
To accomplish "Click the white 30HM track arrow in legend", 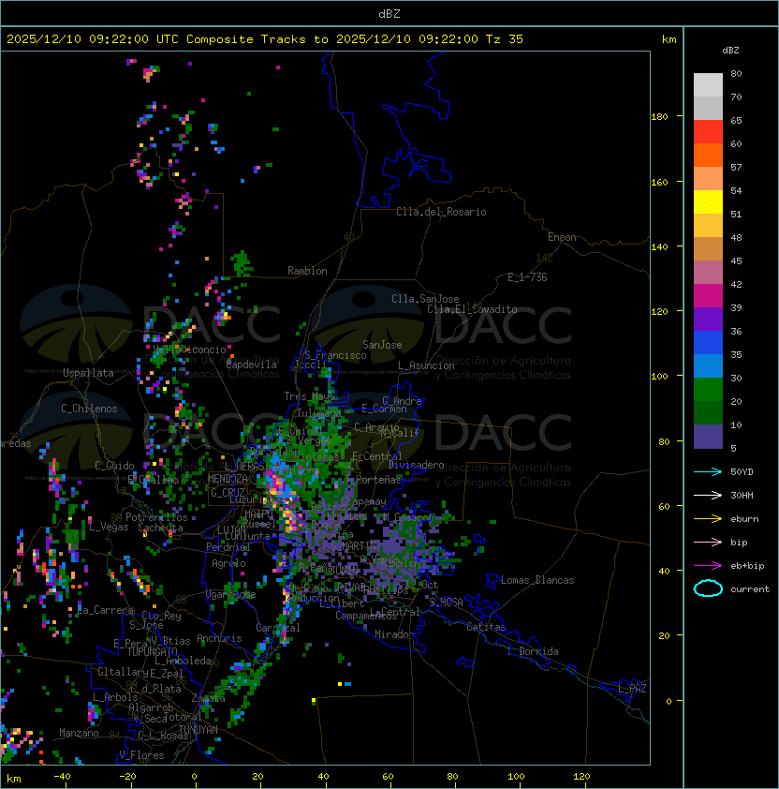I will pos(708,495).
